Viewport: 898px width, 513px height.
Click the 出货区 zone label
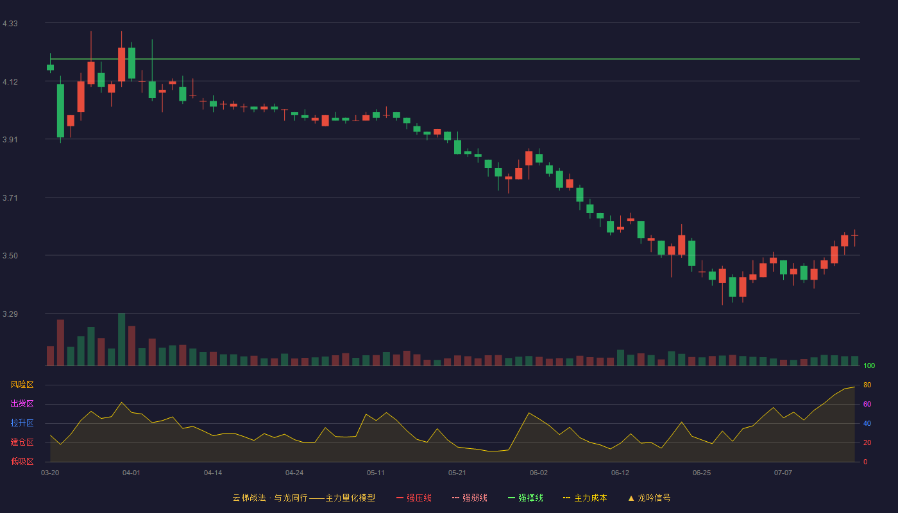click(22, 404)
